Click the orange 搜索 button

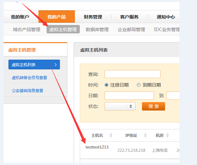[x=153, y=106]
